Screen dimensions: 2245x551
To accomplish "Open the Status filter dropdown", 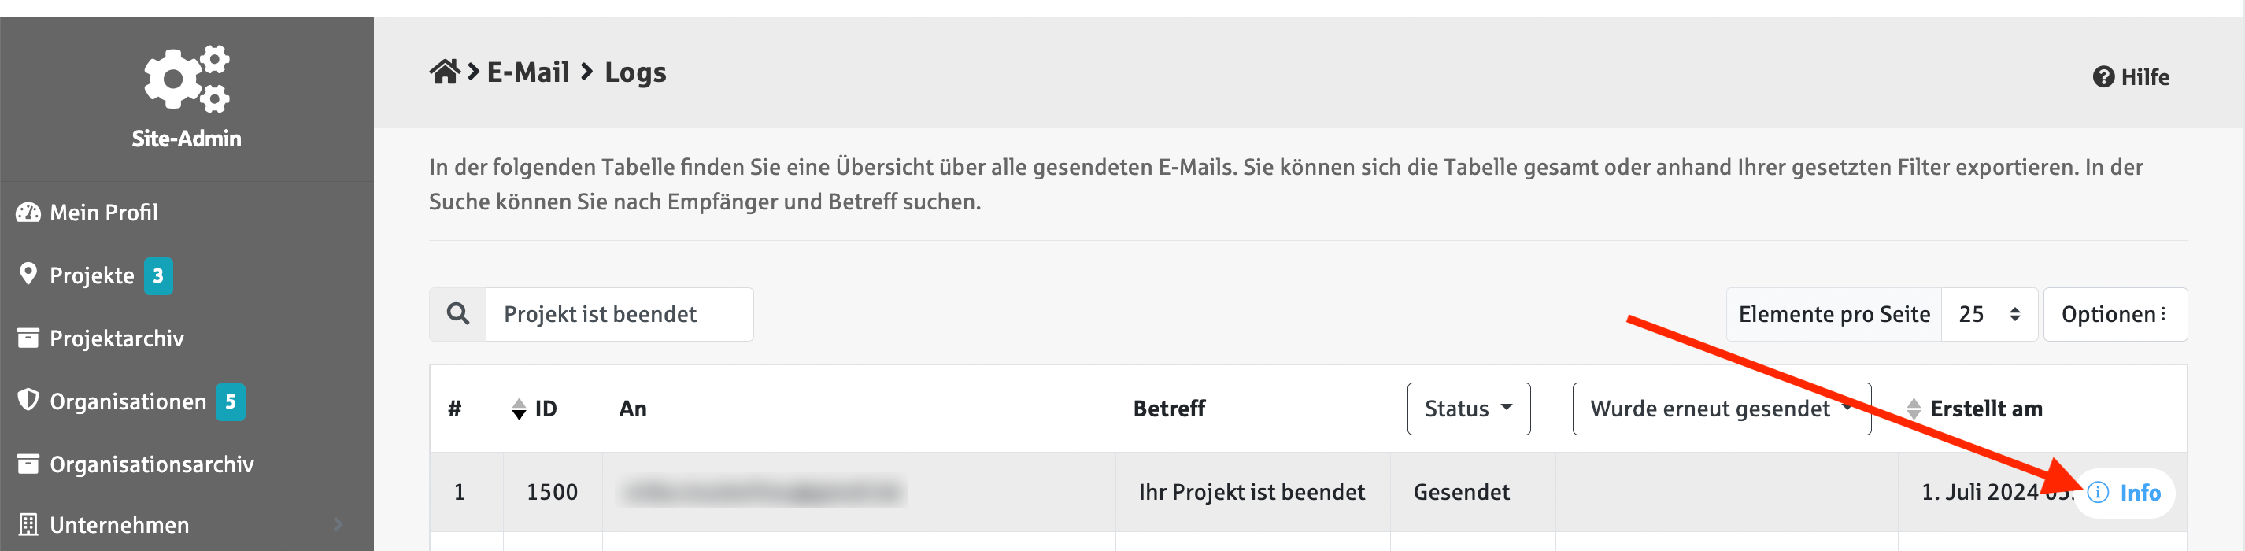I will click(1467, 409).
